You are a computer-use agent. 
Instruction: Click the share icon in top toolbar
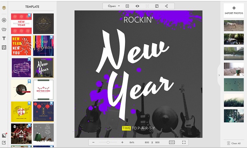pyautogui.click(x=166, y=6)
